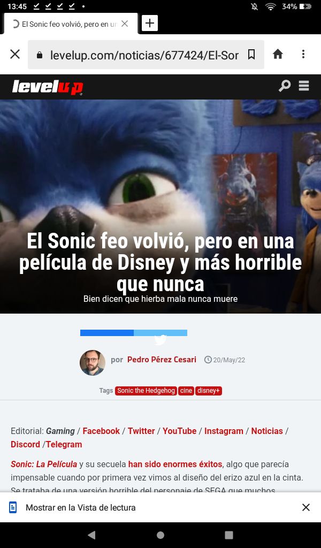
Task: Select the disney+ tag
Action: coord(209,391)
